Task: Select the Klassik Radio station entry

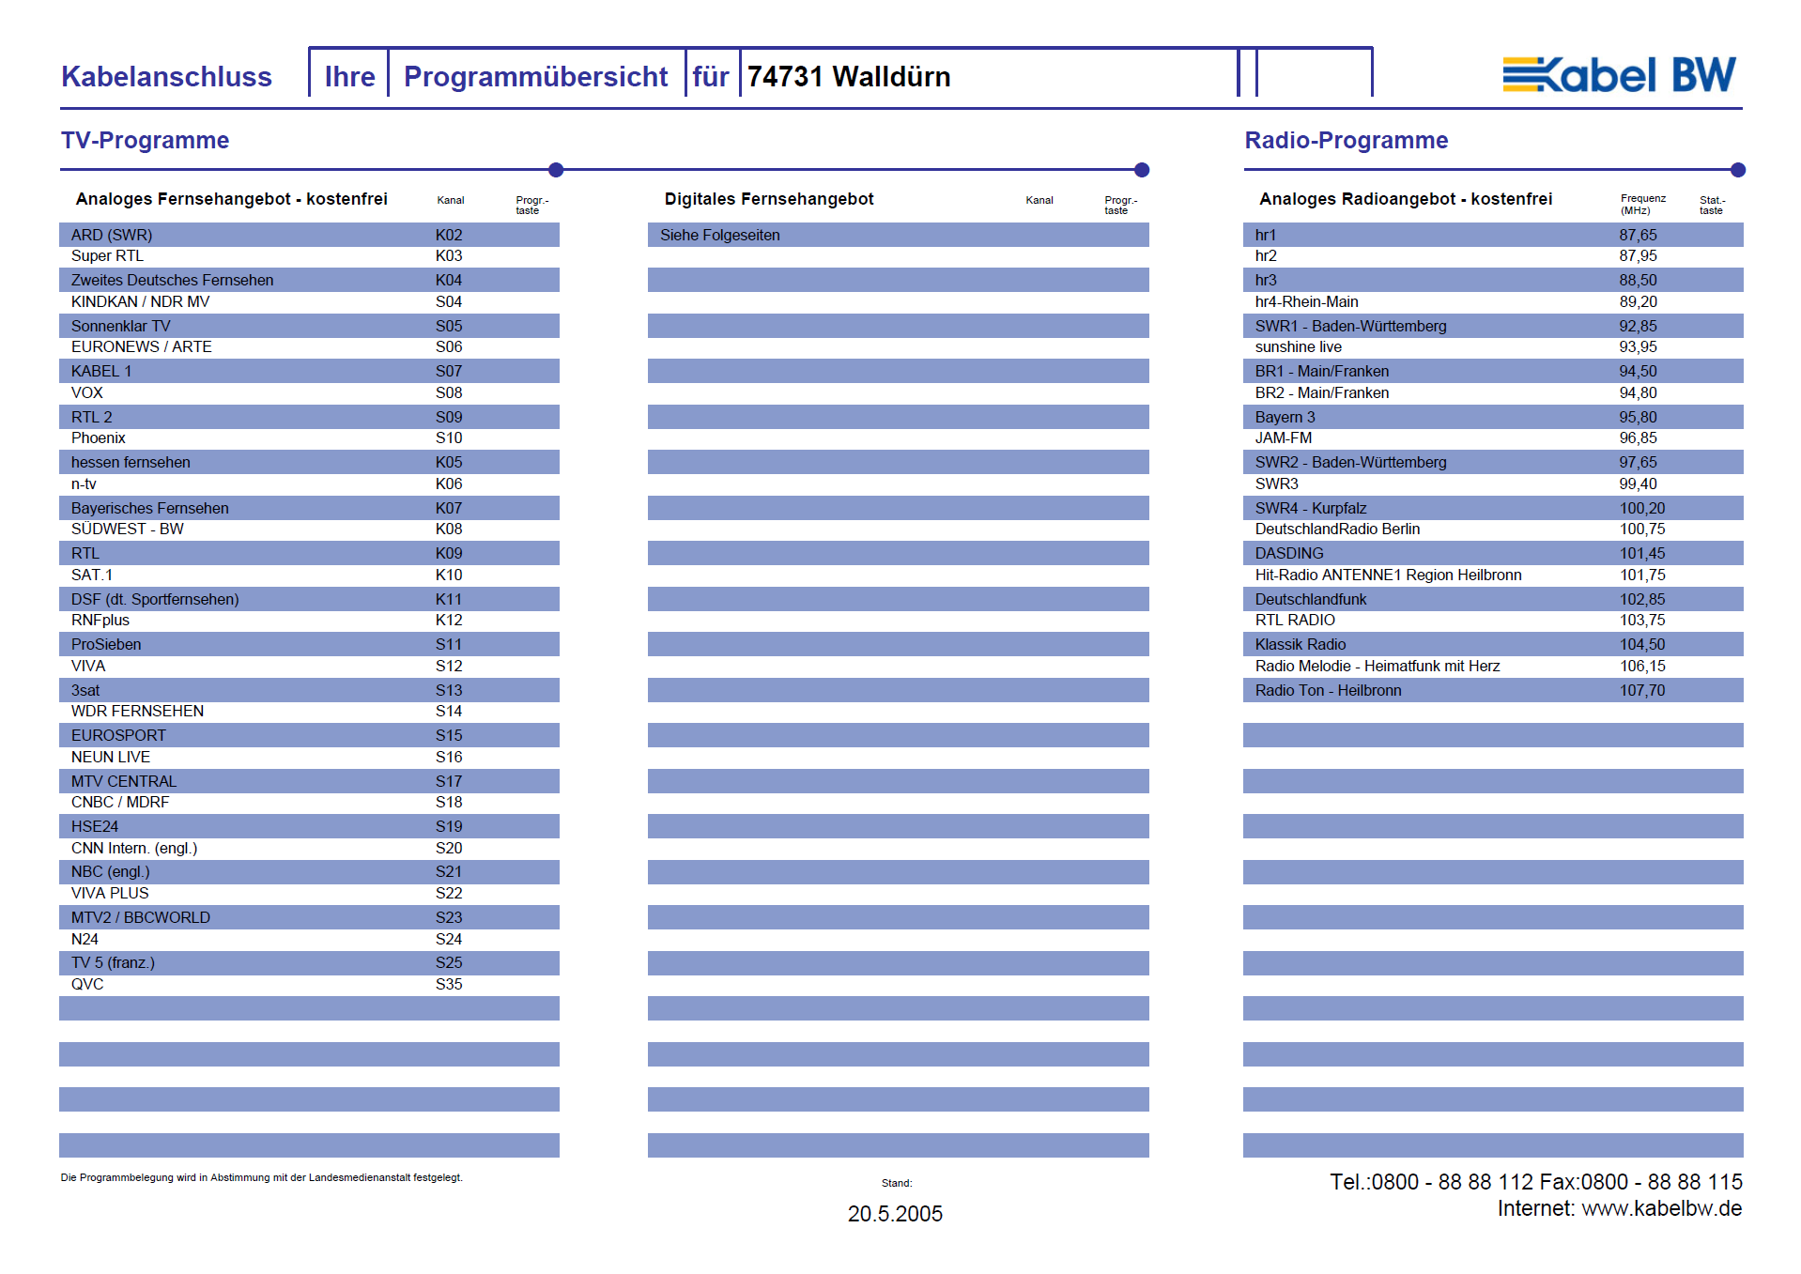Action: (x=1300, y=644)
